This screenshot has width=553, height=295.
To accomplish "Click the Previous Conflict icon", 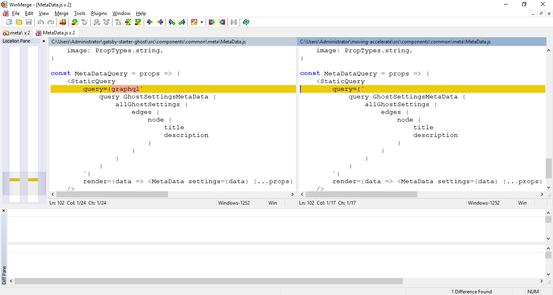I will [x=106, y=22].
